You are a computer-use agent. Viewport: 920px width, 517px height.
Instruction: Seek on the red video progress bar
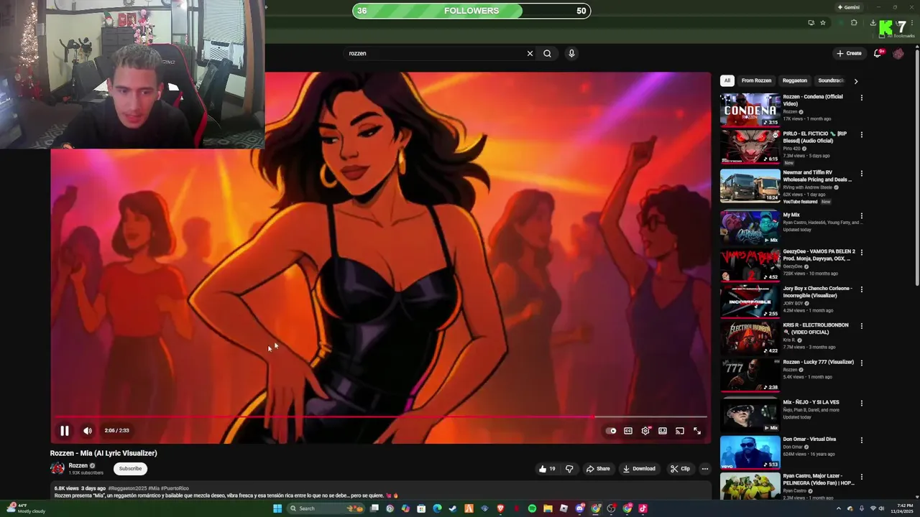[381, 416]
